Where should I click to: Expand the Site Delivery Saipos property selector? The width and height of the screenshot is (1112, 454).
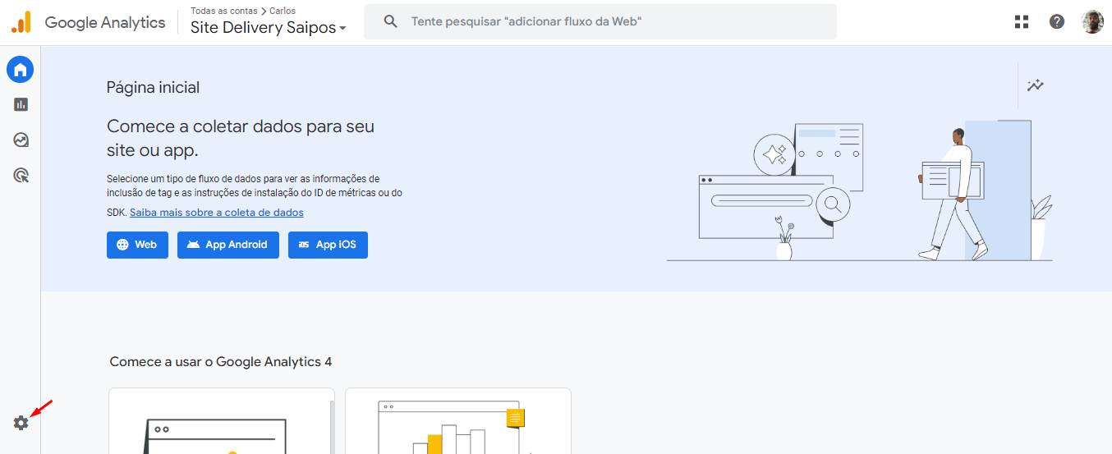coord(269,28)
